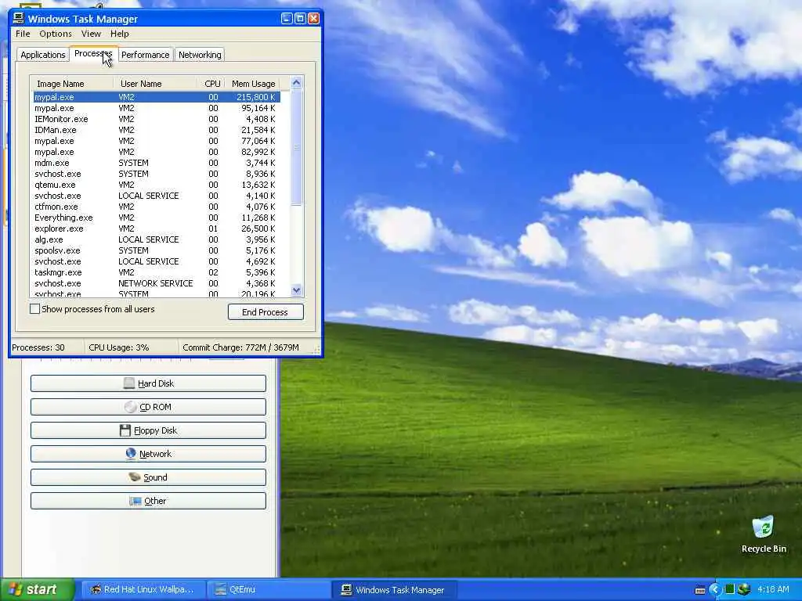The image size is (802, 601).
Task: Select the mypal.exe row using 77,064 K
Action: point(157,141)
